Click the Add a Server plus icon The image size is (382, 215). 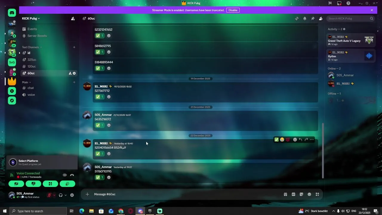point(12,91)
